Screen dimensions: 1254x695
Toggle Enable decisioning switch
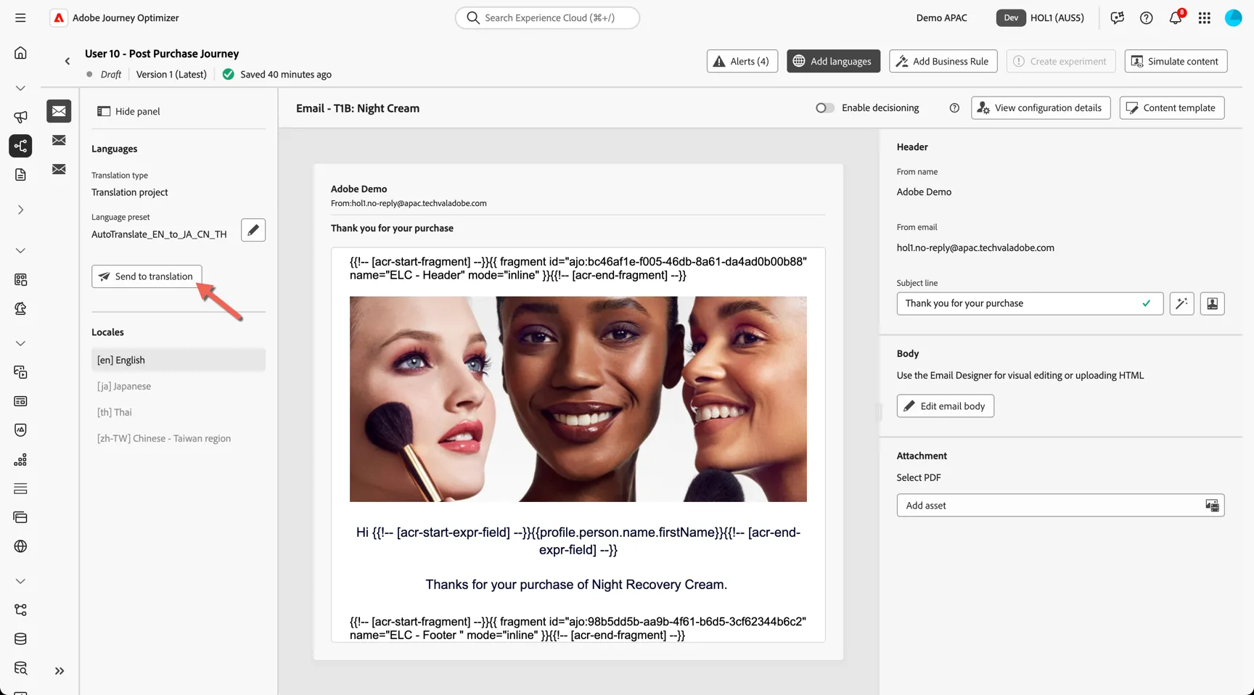coord(824,108)
